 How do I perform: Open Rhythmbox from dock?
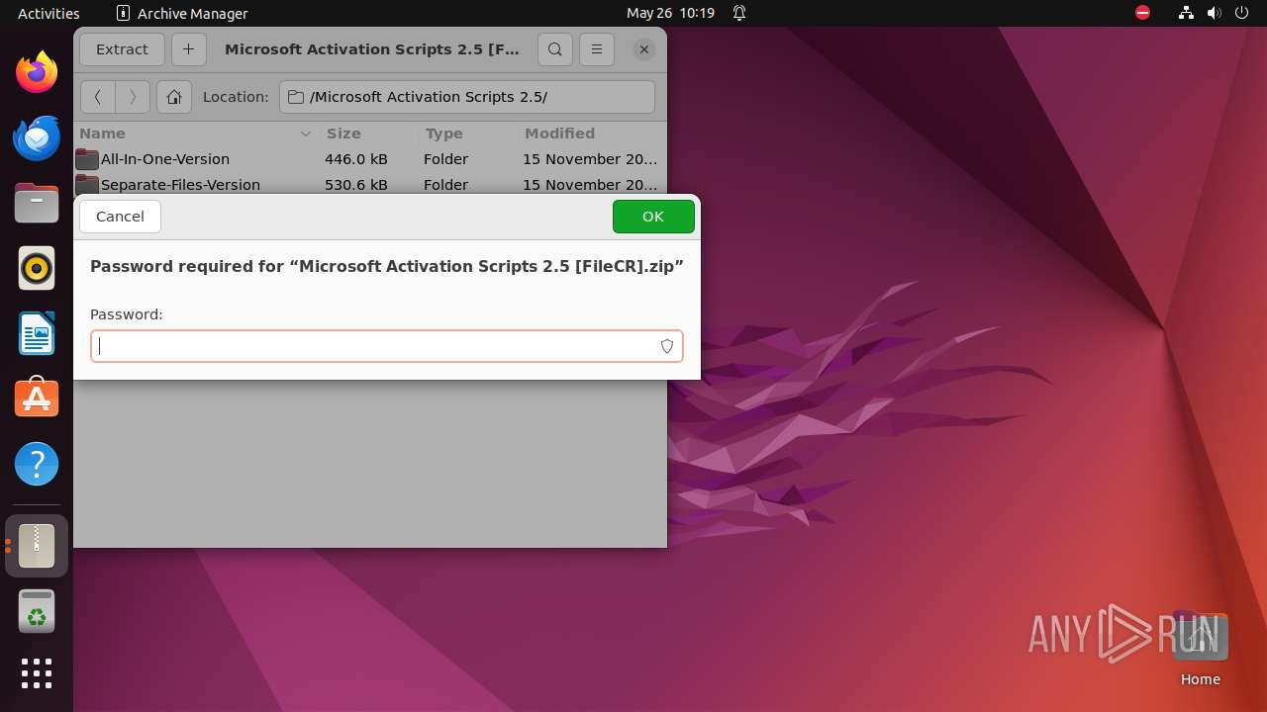click(x=37, y=268)
